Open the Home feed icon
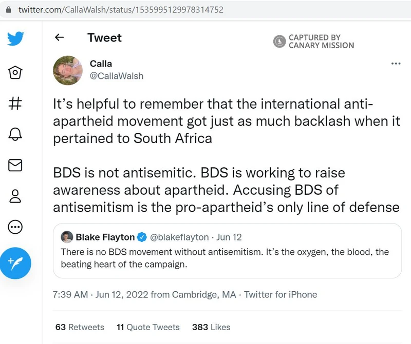The image size is (411, 344). point(16,73)
